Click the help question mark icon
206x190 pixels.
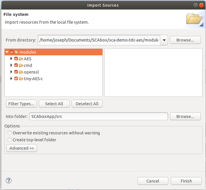pyautogui.click(x=8, y=180)
